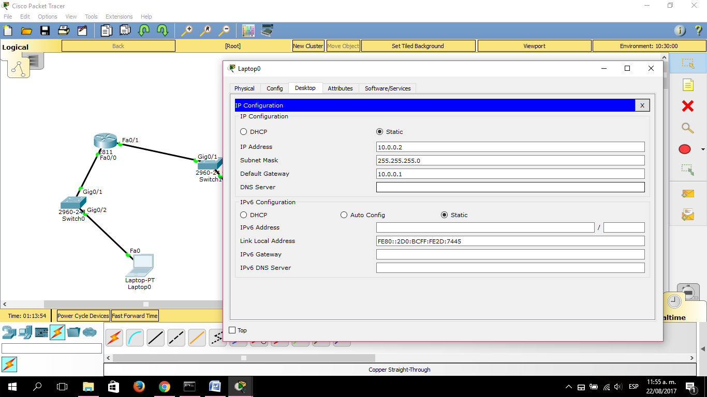This screenshot has height=397, width=707.
Task: Click the Power Cycle Devices button
Action: [x=83, y=316]
